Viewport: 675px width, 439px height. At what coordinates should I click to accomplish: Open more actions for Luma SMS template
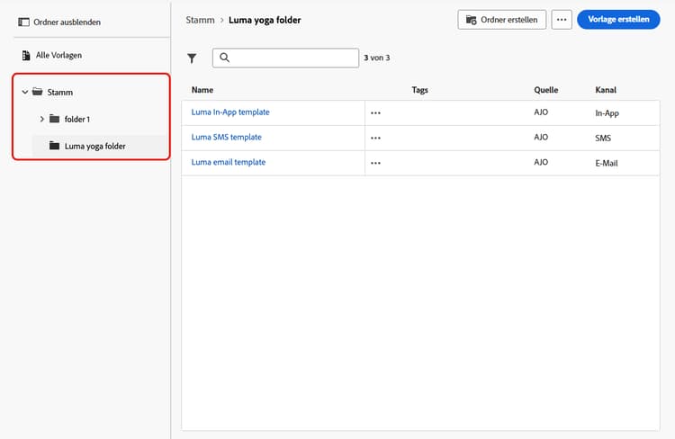click(375, 138)
